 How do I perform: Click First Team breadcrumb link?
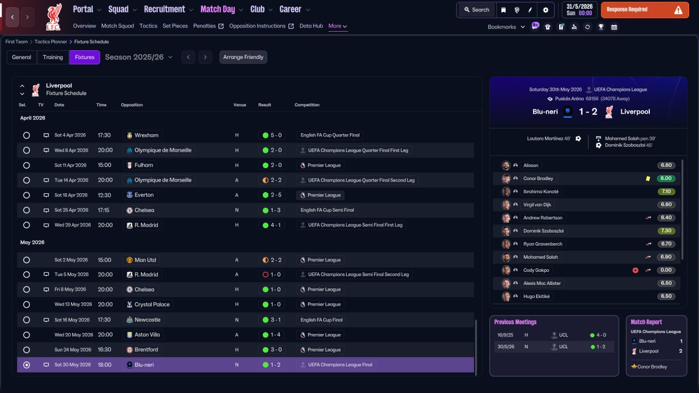pos(17,41)
